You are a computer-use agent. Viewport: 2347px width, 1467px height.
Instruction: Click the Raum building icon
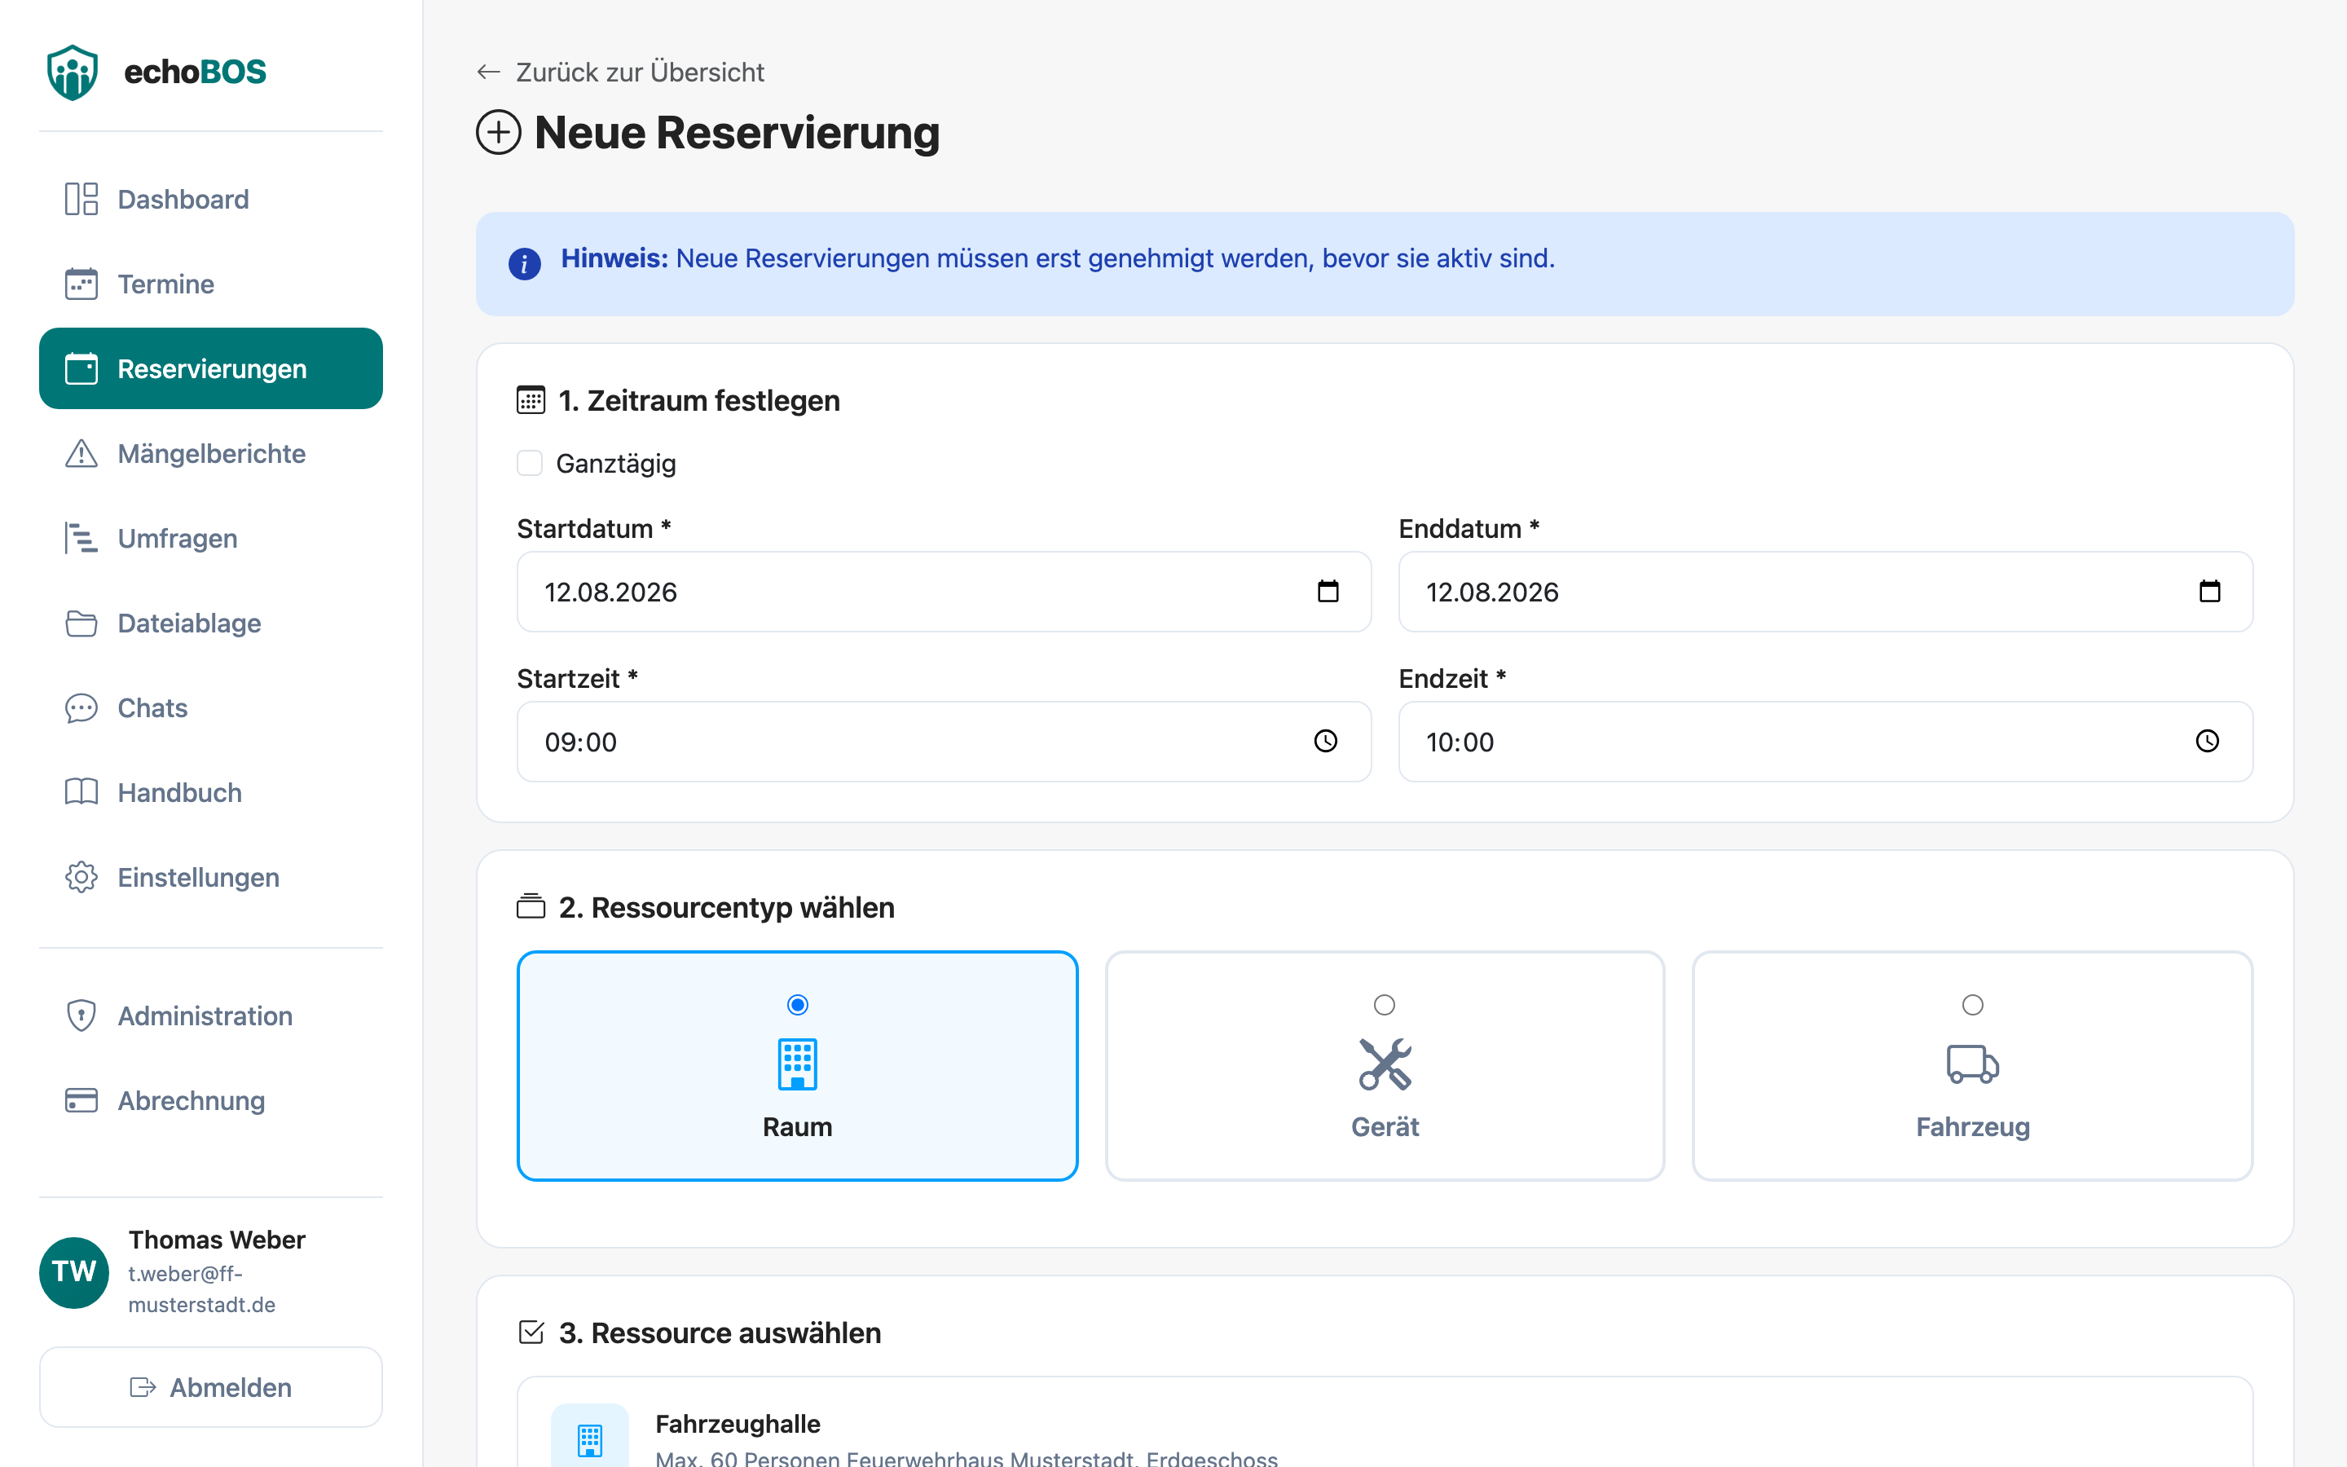coord(797,1064)
